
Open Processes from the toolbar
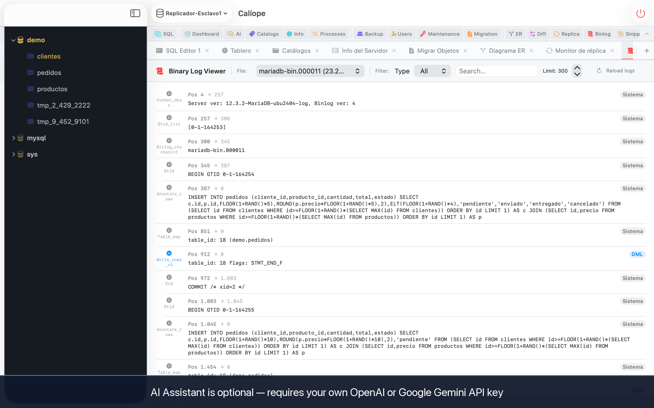329,34
